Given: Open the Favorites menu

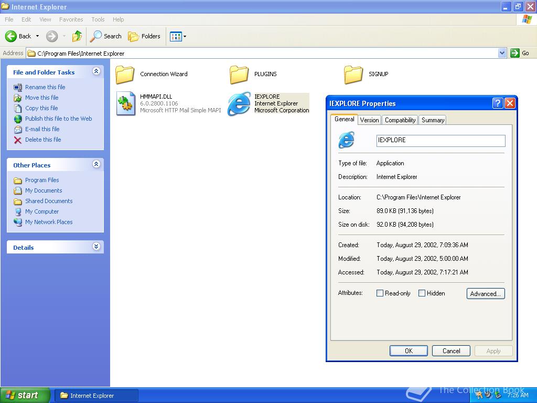Looking at the screenshot, I should pyautogui.click(x=71, y=19).
